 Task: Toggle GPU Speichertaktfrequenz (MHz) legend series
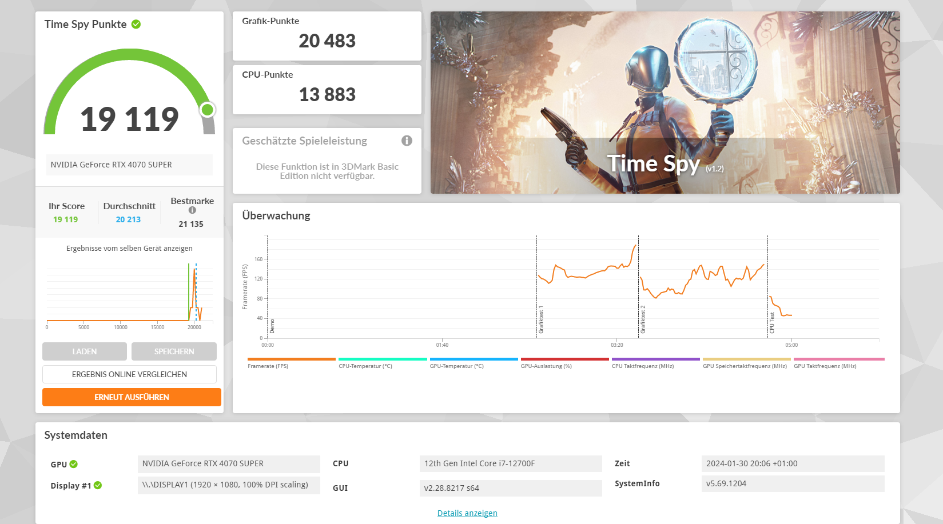pos(746,363)
